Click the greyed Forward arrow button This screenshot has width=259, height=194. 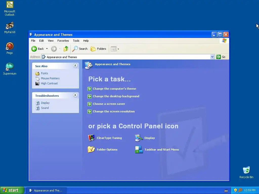pyautogui.click(x=54, y=49)
